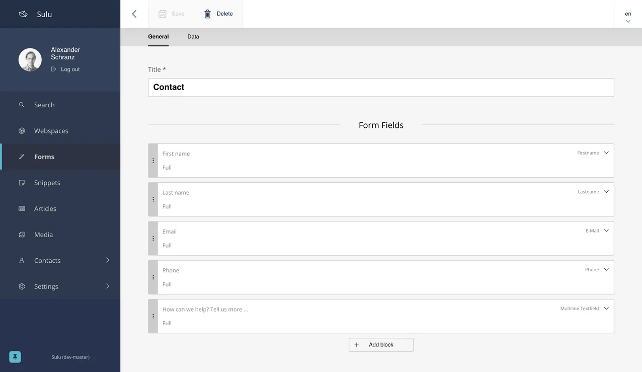The width and height of the screenshot is (642, 372).
Task: Click the handle dots beside the Email block
Action: coord(153,238)
